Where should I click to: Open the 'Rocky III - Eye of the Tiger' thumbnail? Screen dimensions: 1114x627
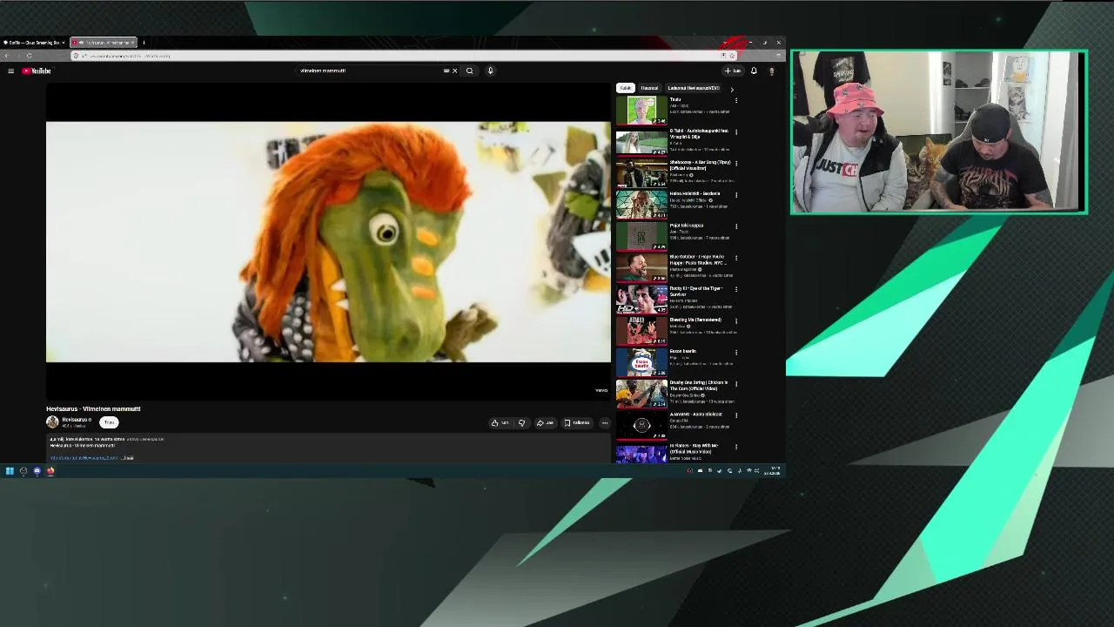coord(641,299)
